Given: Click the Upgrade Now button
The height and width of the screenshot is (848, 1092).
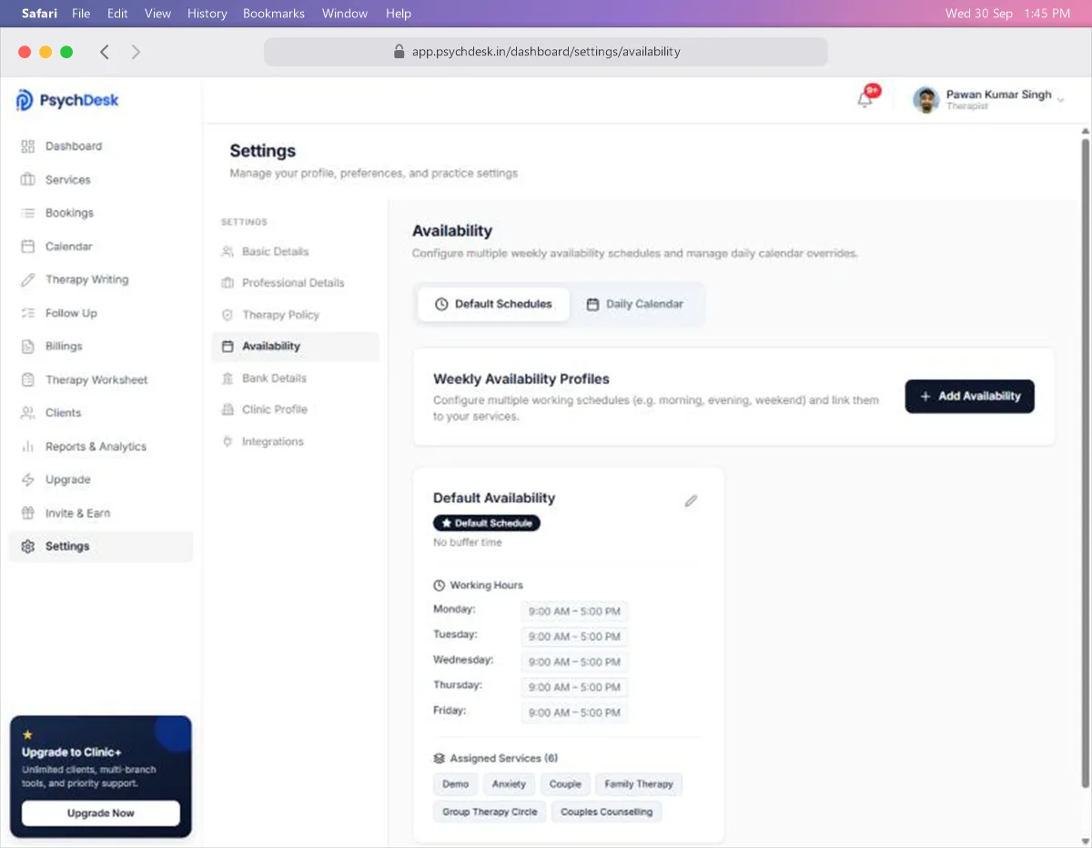Looking at the screenshot, I should [x=101, y=813].
